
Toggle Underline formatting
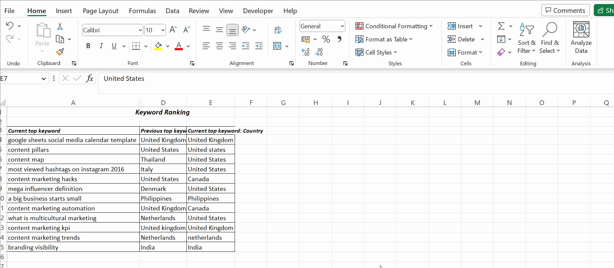pyautogui.click(x=114, y=46)
